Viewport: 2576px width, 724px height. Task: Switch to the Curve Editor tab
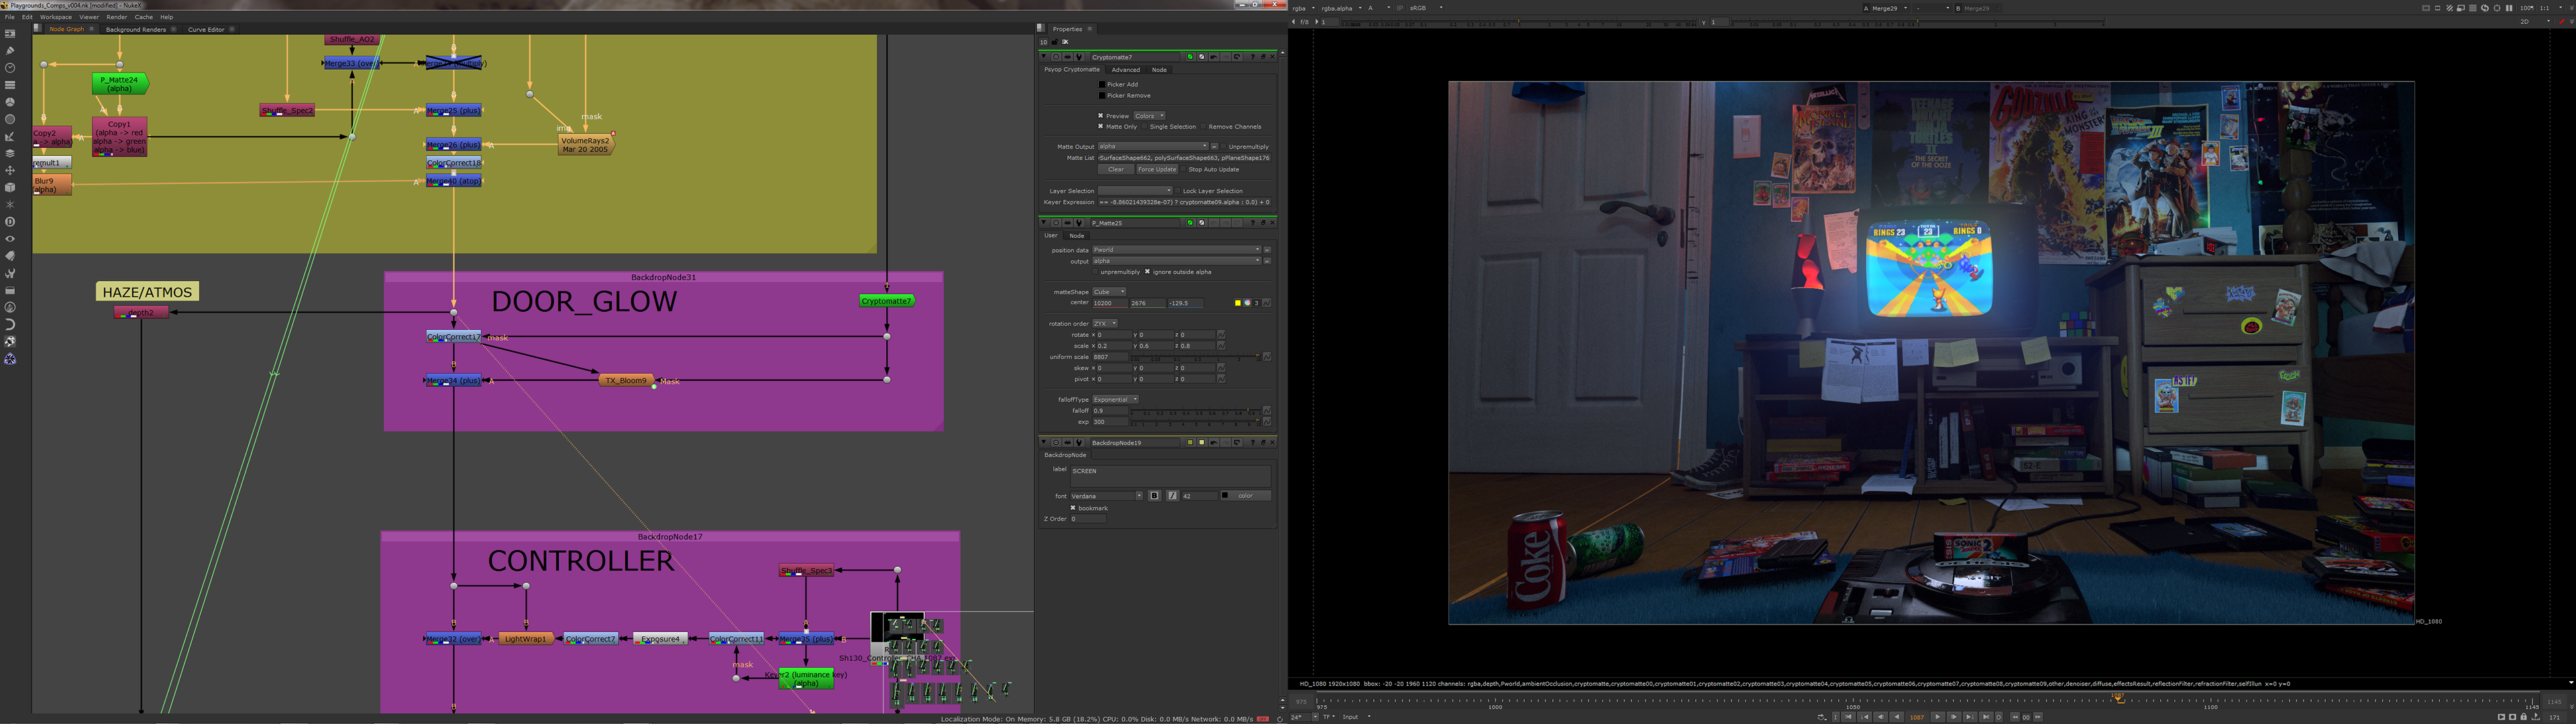pos(206,29)
